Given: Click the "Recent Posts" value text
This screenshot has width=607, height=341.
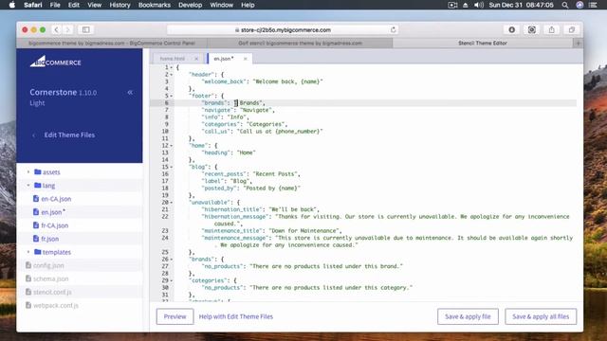Looking at the screenshot, I should pos(276,174).
